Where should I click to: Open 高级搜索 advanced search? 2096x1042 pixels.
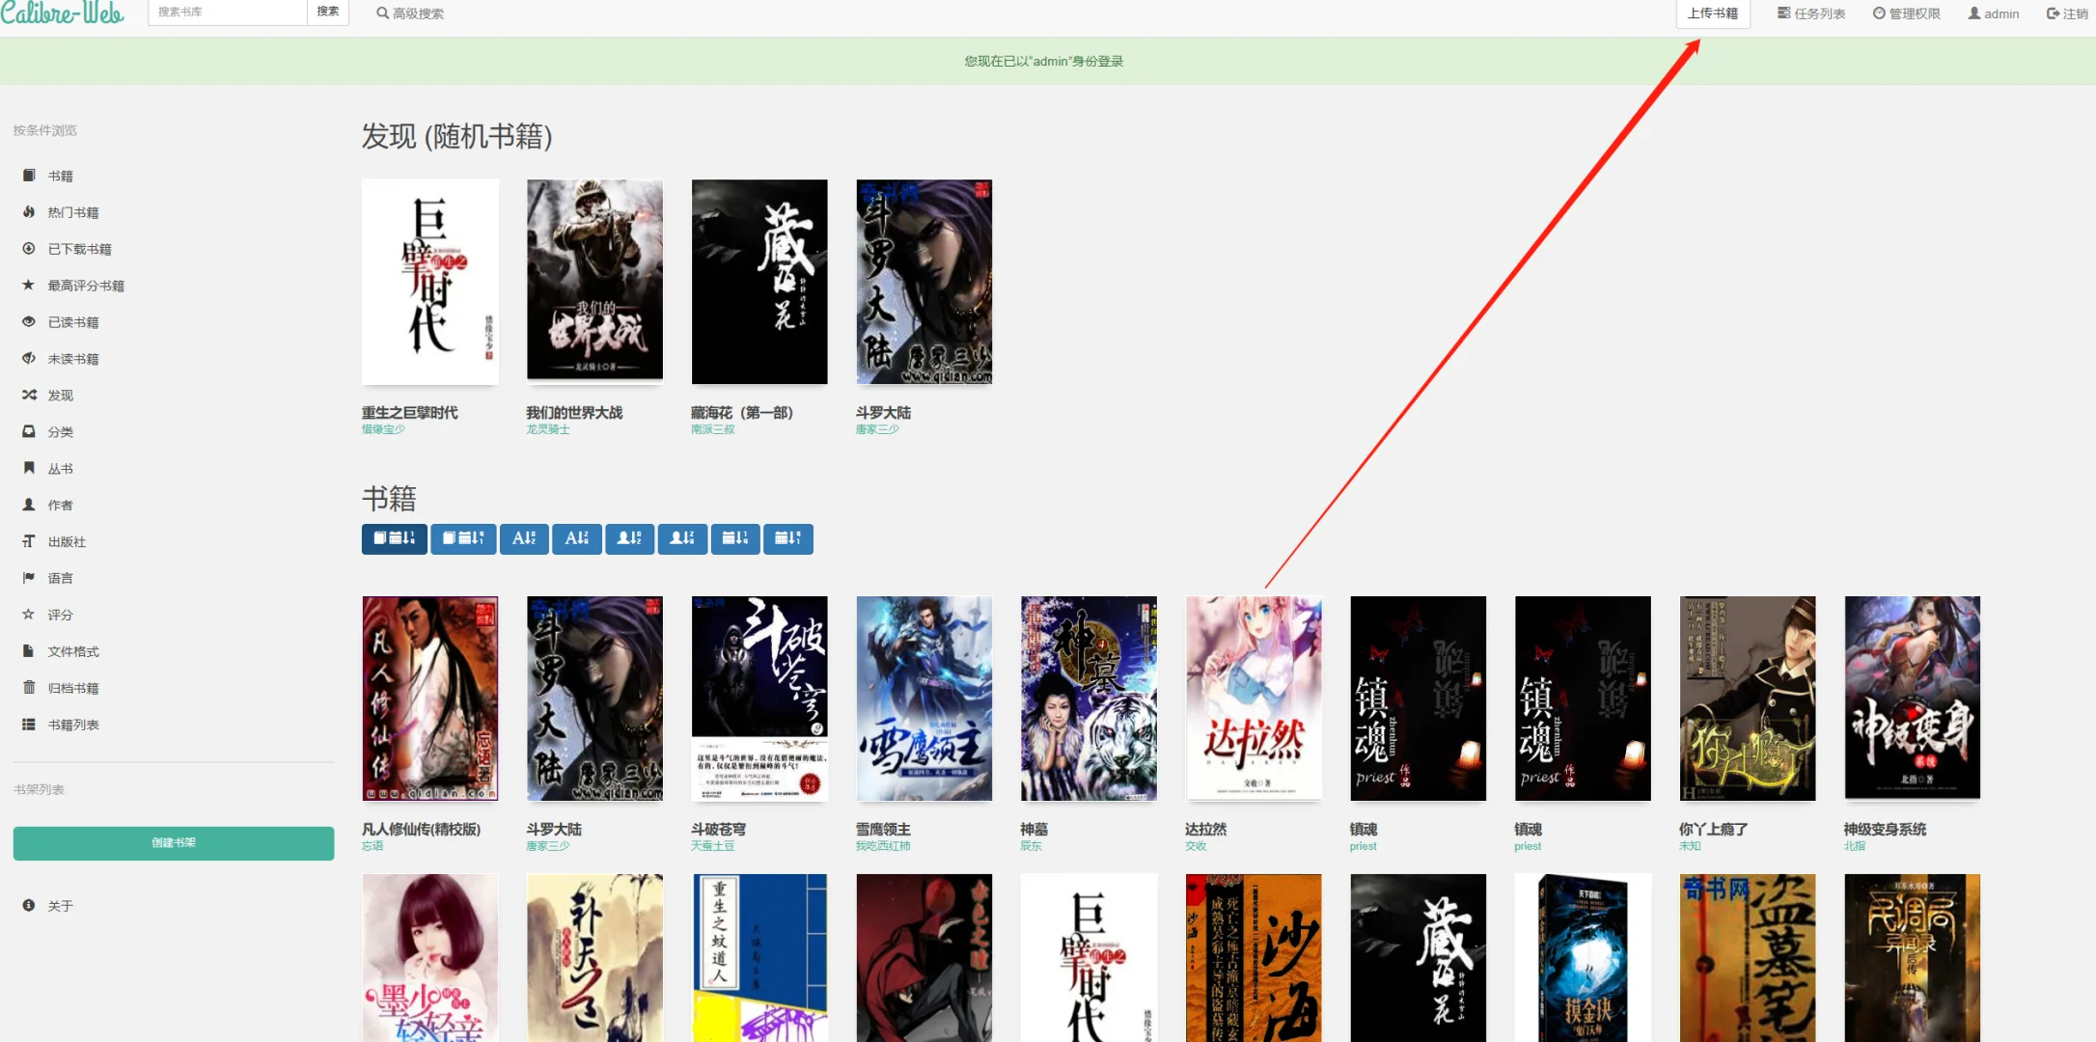coord(410,14)
